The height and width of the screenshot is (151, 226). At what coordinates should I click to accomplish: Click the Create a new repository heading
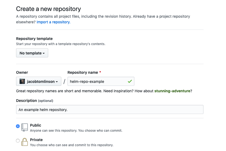tap(48, 9)
